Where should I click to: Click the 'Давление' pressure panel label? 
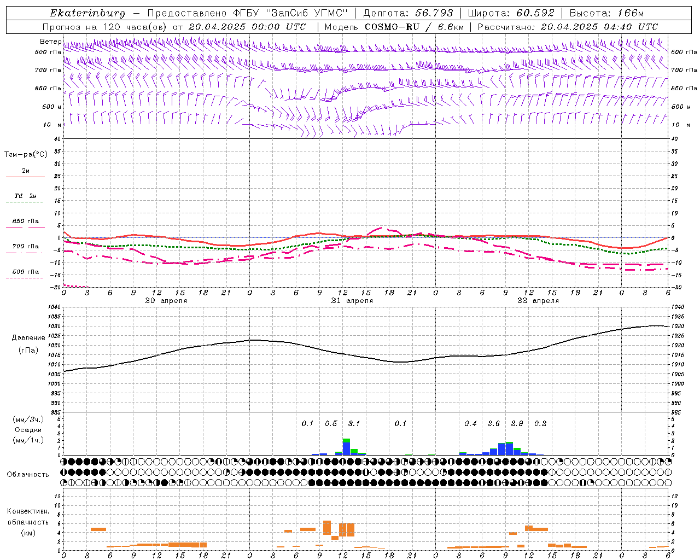tap(28, 337)
